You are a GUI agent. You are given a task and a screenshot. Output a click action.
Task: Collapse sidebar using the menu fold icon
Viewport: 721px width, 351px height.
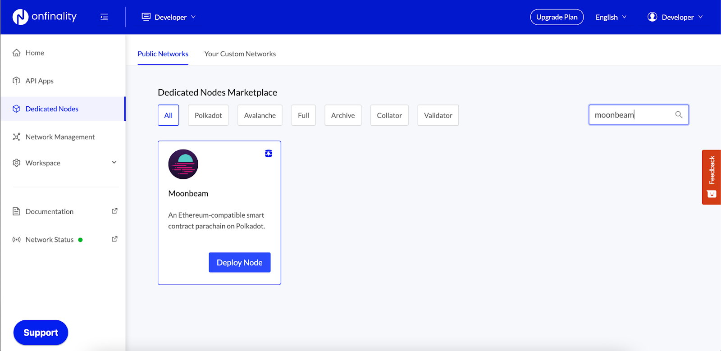tap(104, 17)
